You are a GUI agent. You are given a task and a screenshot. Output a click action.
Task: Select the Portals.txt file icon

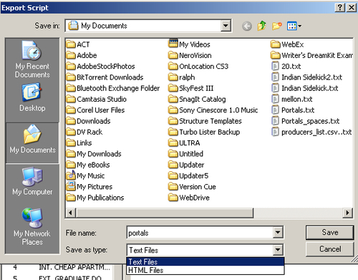275,110
